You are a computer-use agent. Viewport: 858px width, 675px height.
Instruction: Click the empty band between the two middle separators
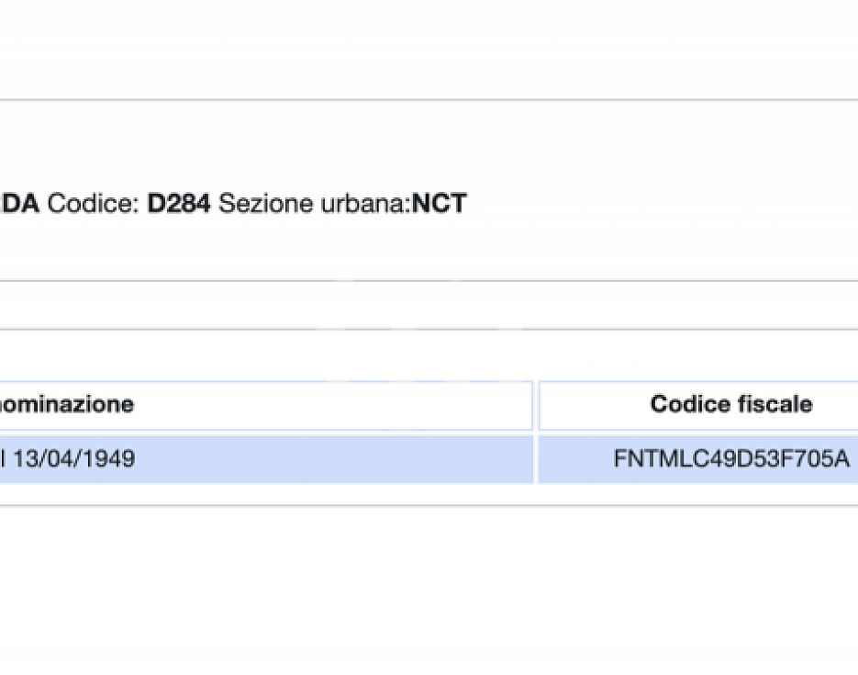(x=429, y=306)
